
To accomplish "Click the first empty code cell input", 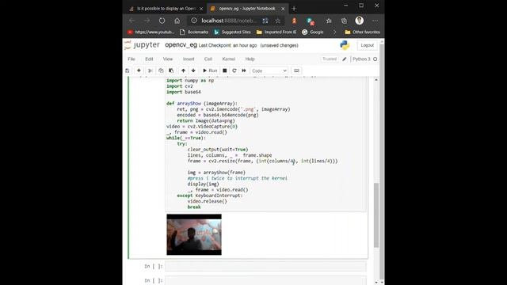I will point(265,266).
